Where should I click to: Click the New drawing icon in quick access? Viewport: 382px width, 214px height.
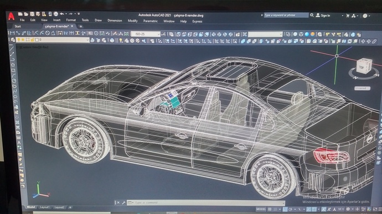tap(20, 14)
